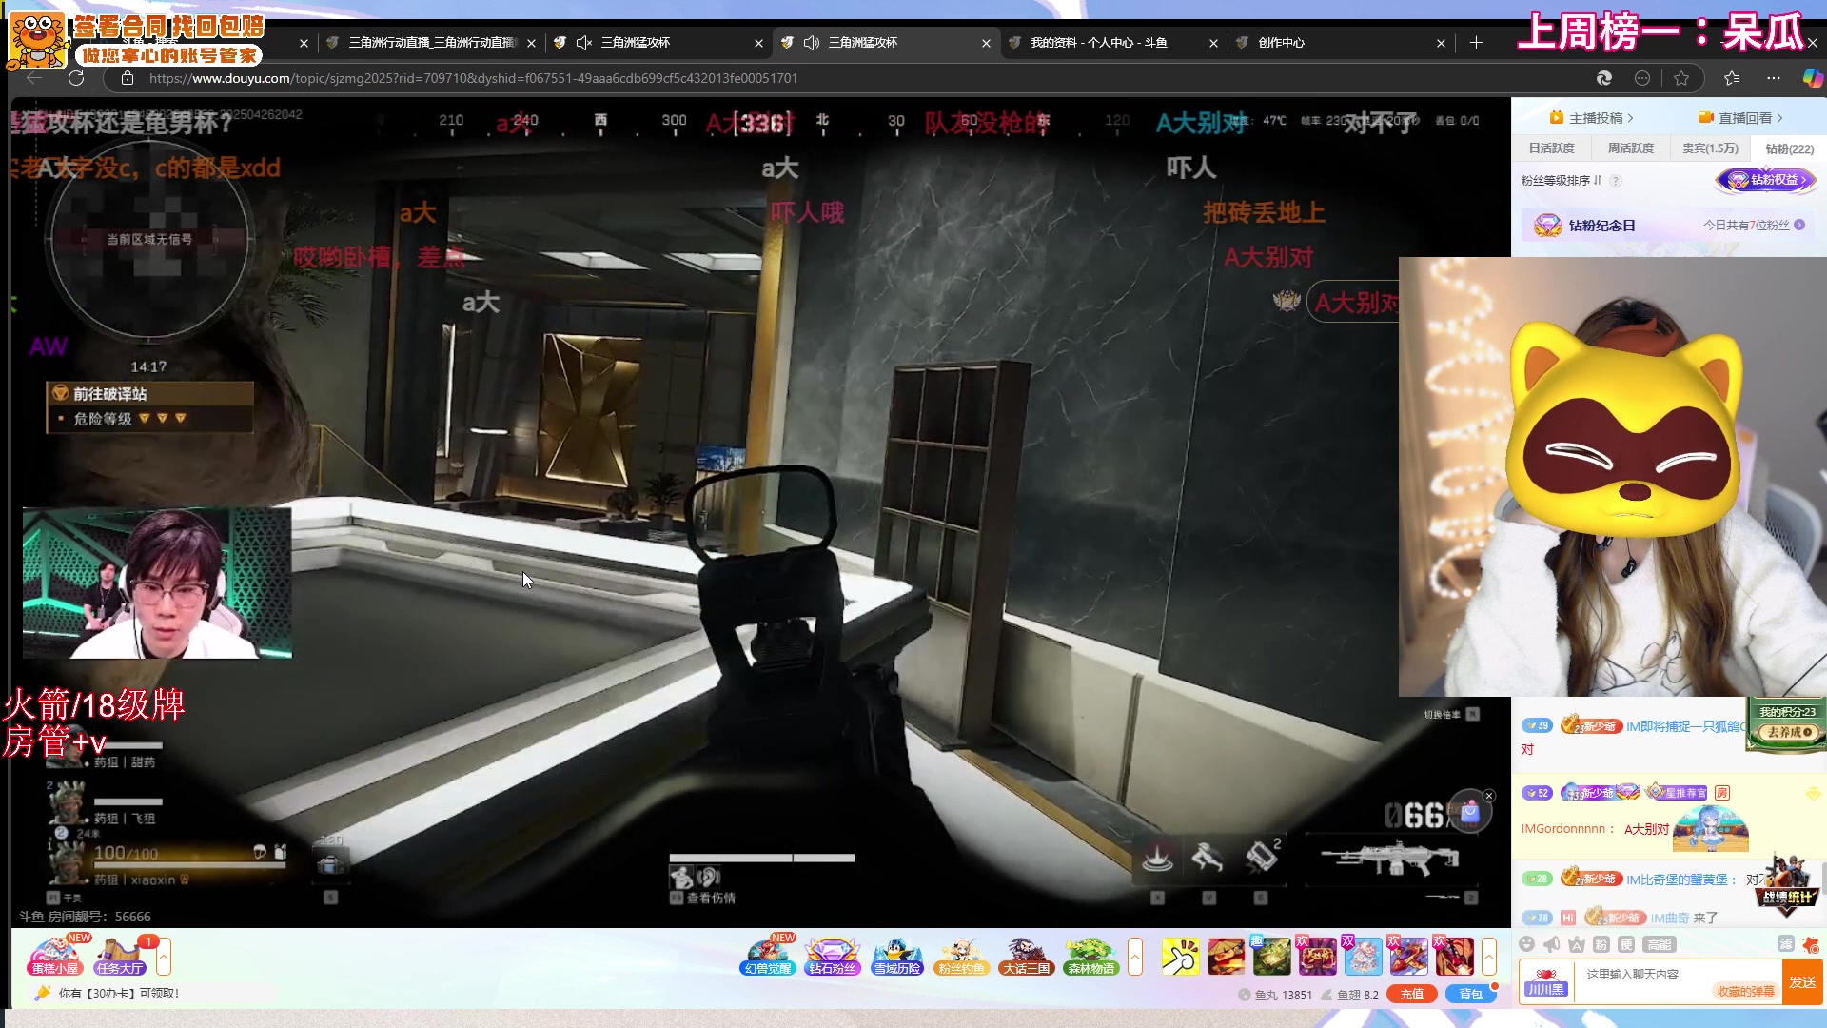Screen dimensions: 1827x1028
Task: Switch to 日活跃度 tab
Action: pyautogui.click(x=1552, y=148)
